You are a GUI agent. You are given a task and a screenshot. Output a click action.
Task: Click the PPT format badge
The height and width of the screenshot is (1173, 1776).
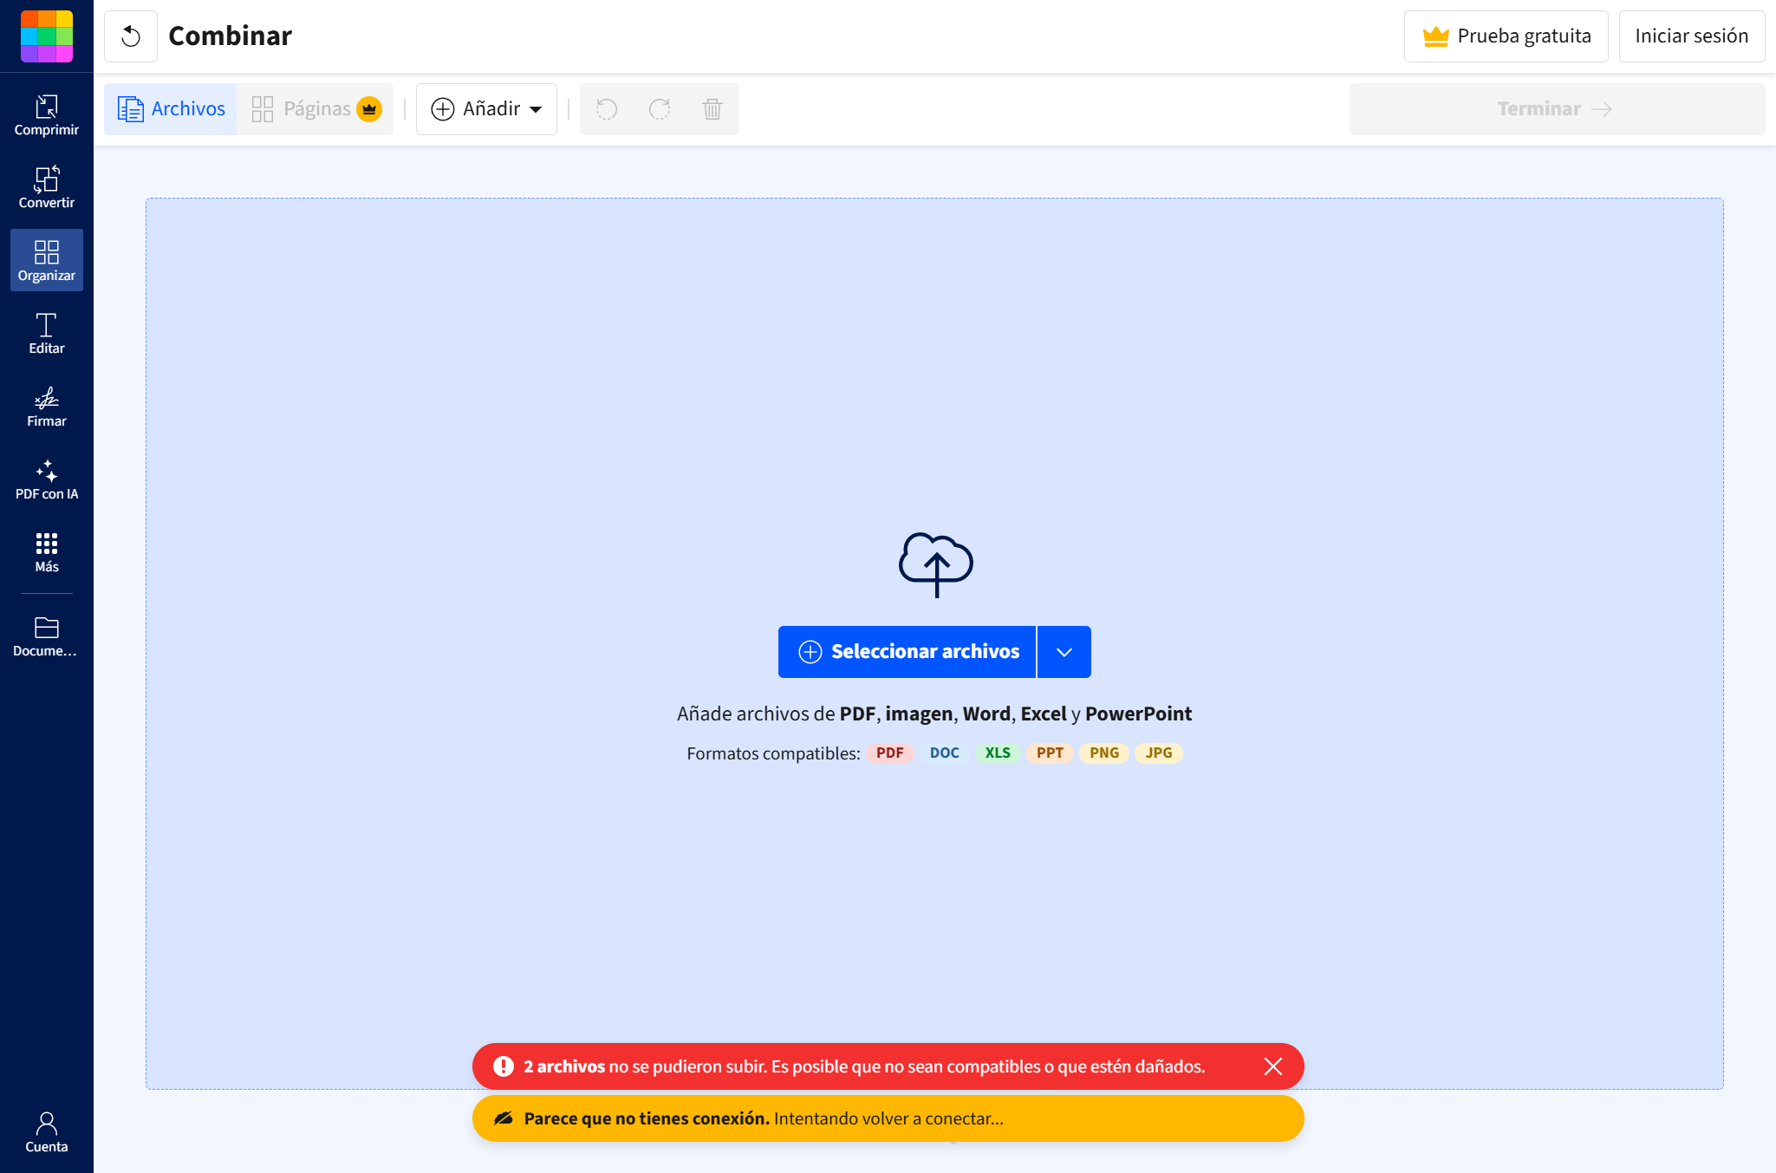[1050, 753]
